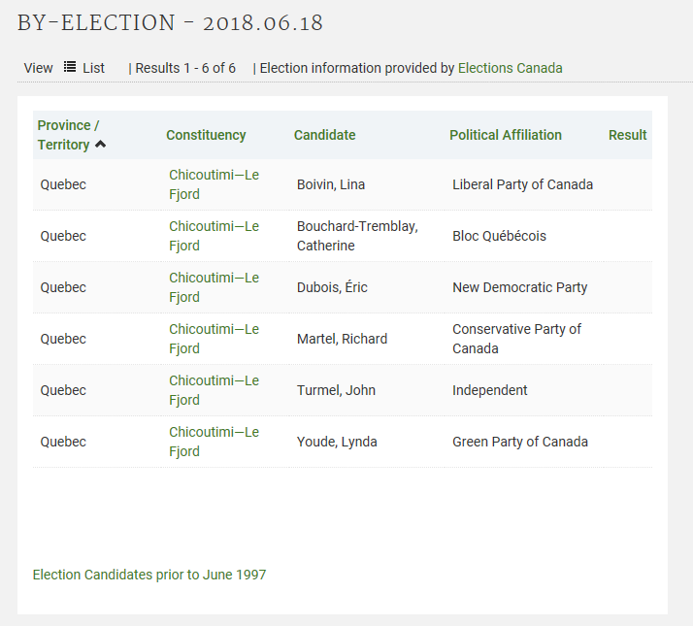Image resolution: width=693 pixels, height=626 pixels.
Task: Click the Bloc Québécois affiliation cell
Action: pyautogui.click(x=499, y=236)
